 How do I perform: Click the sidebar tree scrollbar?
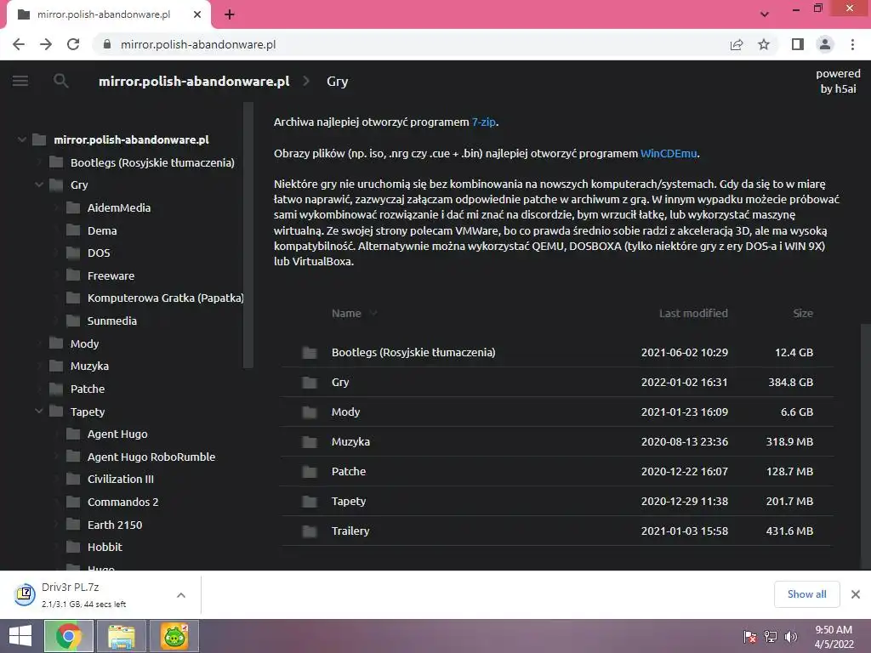248,235
